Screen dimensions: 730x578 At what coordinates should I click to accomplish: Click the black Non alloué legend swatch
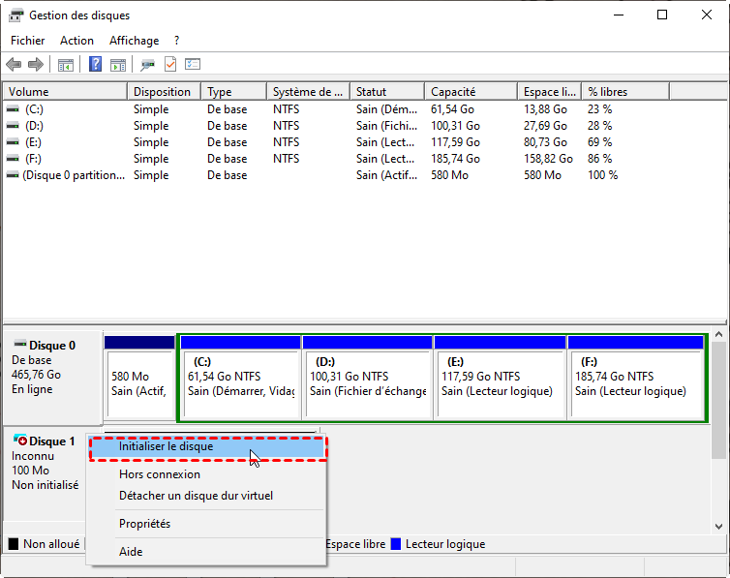[14, 544]
